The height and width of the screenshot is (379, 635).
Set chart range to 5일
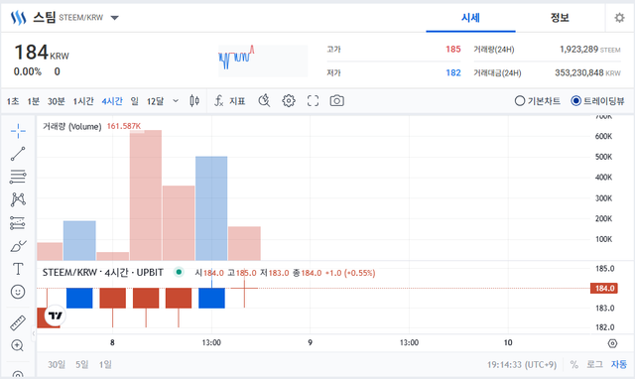81,364
